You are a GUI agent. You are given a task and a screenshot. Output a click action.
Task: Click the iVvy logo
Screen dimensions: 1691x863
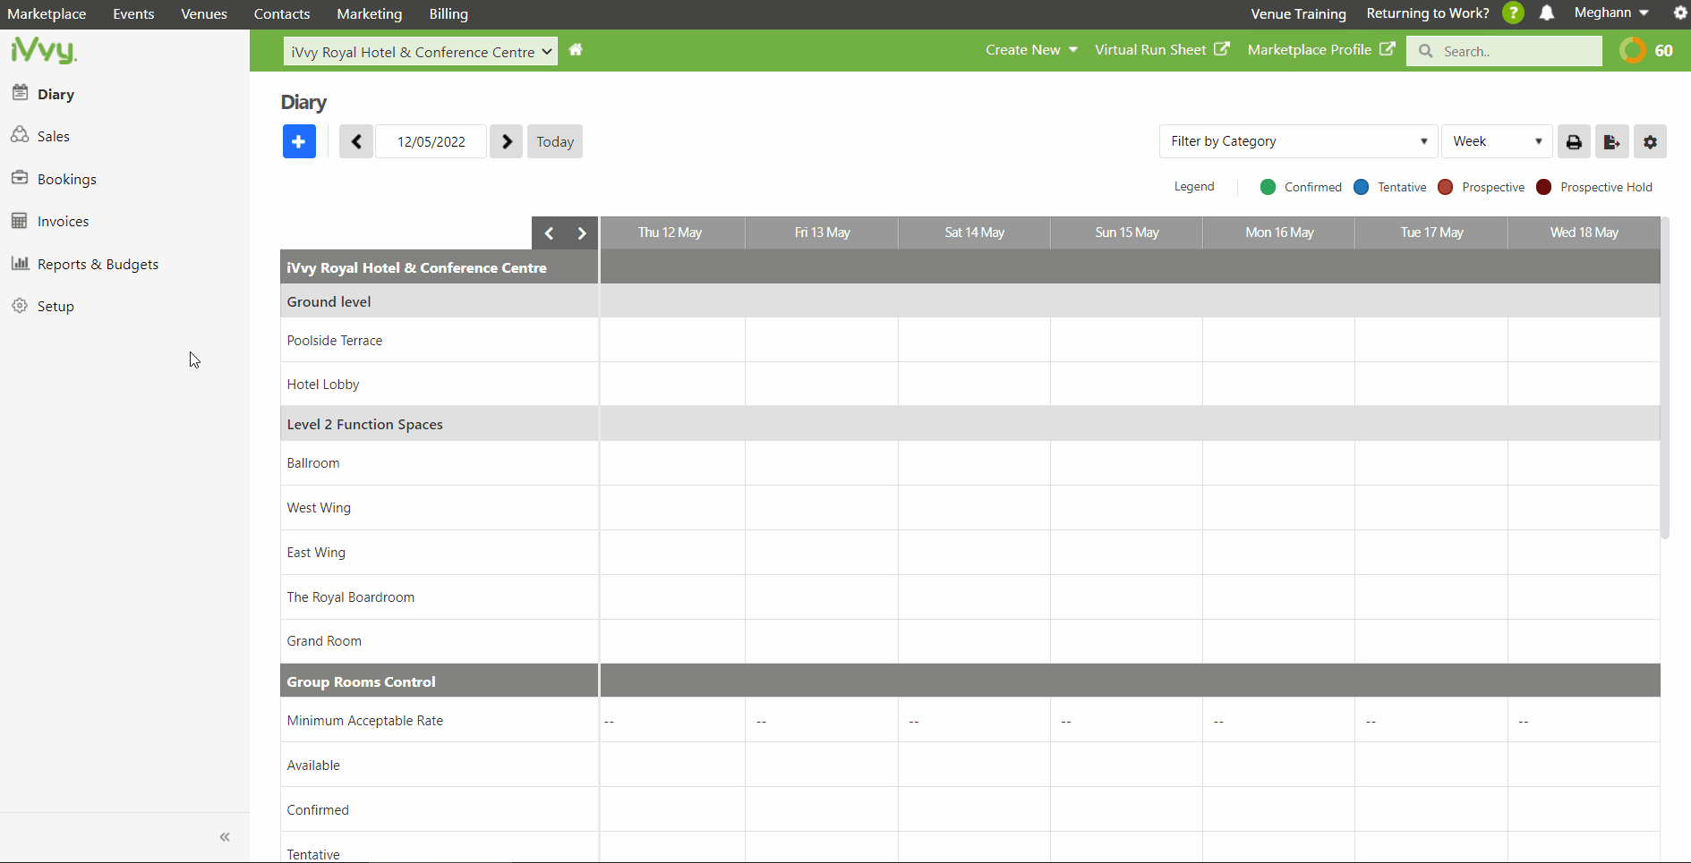[x=44, y=50]
